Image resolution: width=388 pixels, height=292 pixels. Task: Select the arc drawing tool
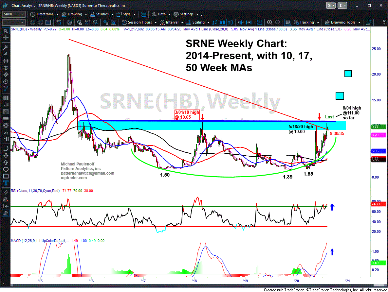pos(6,148)
